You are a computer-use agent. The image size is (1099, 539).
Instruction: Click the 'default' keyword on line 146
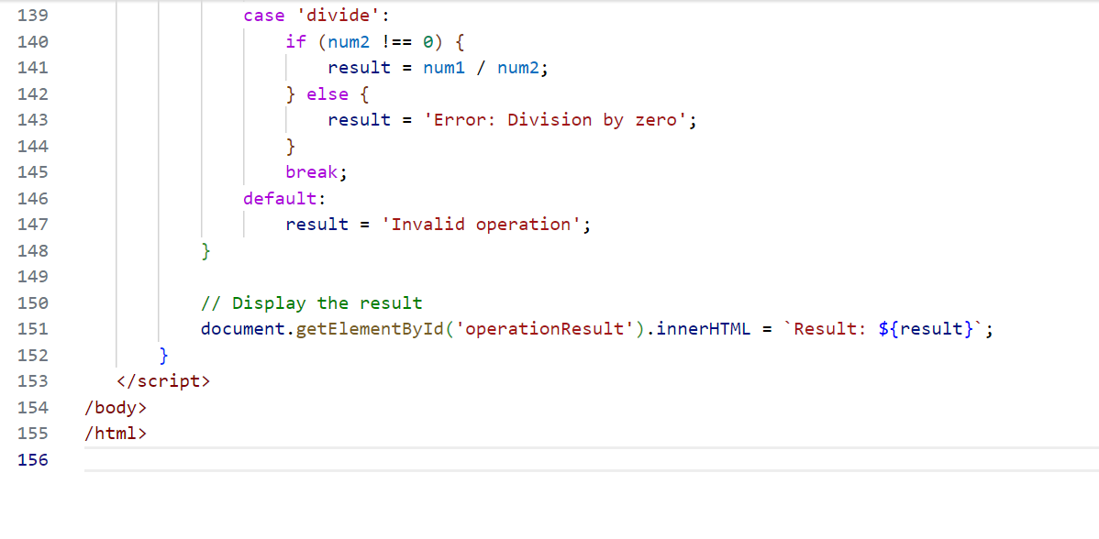(x=281, y=198)
